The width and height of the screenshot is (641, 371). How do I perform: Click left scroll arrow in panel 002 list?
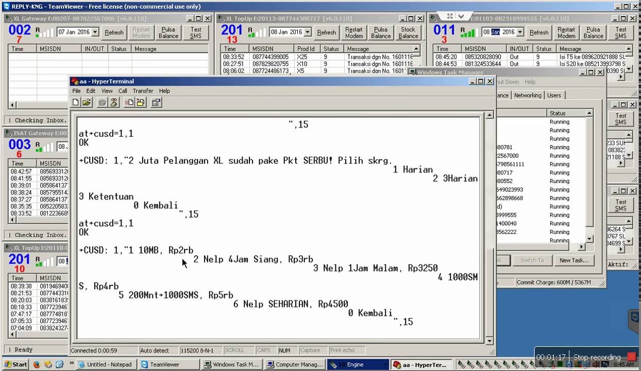coord(12,105)
